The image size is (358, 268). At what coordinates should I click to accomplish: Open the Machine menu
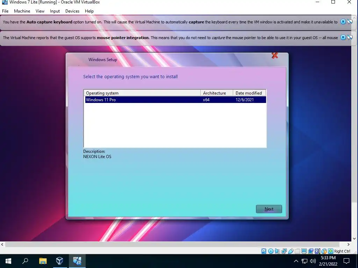[x=22, y=11]
